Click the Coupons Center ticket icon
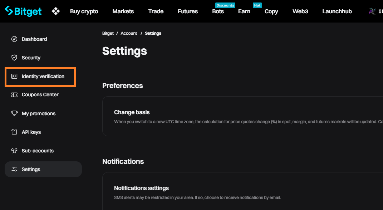Image resolution: width=383 pixels, height=210 pixels. [14, 95]
